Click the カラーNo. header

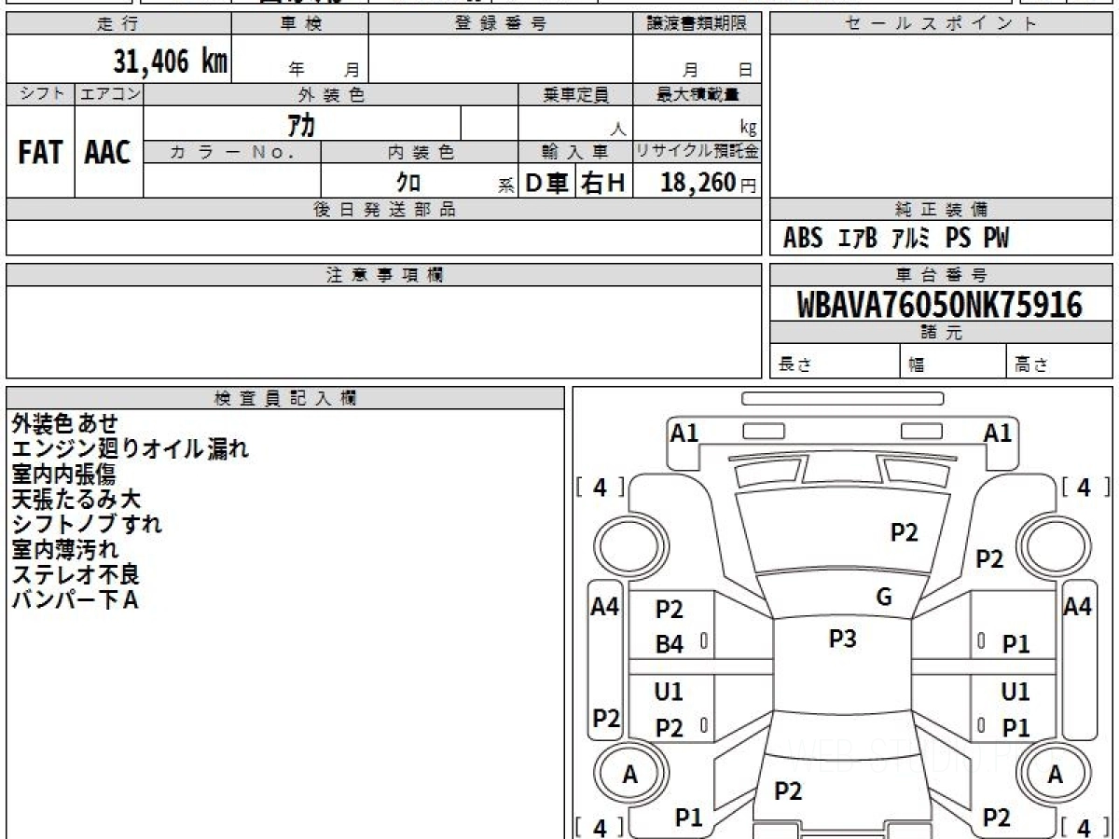(232, 152)
